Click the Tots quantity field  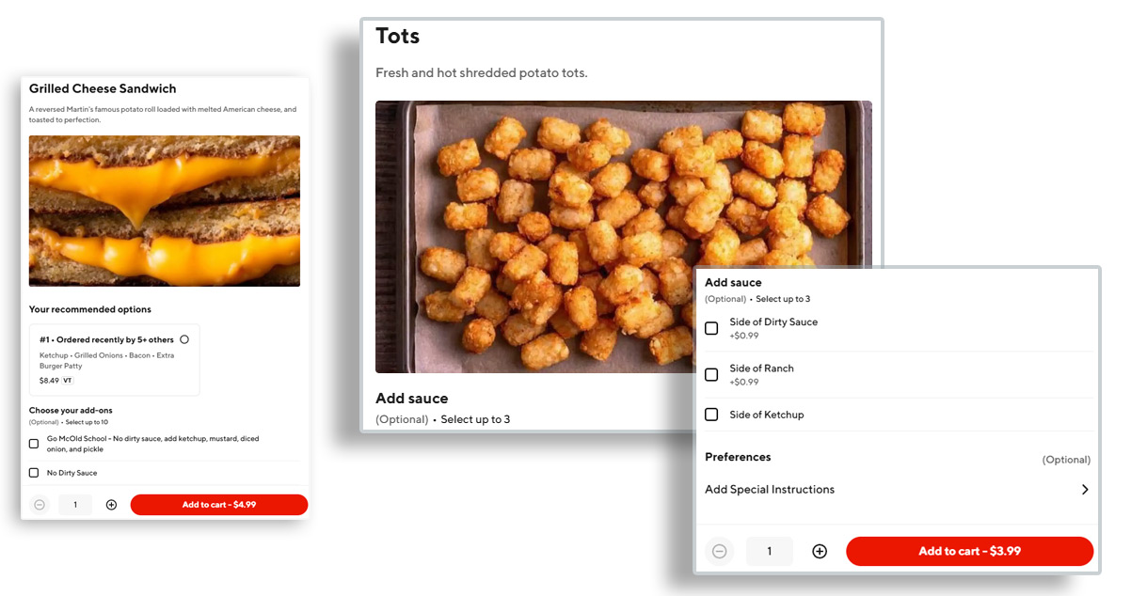pos(770,552)
